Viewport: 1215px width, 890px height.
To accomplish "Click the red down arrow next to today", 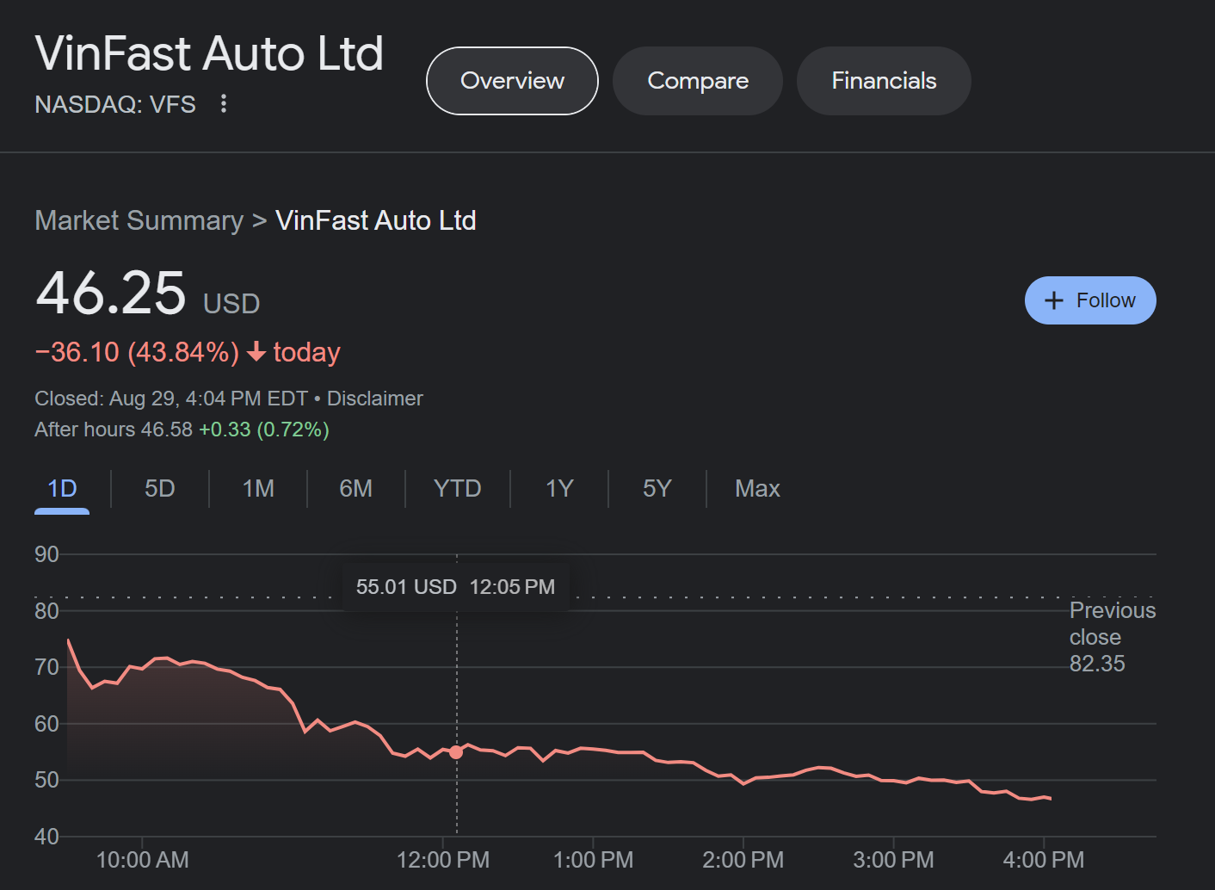I will [x=256, y=352].
